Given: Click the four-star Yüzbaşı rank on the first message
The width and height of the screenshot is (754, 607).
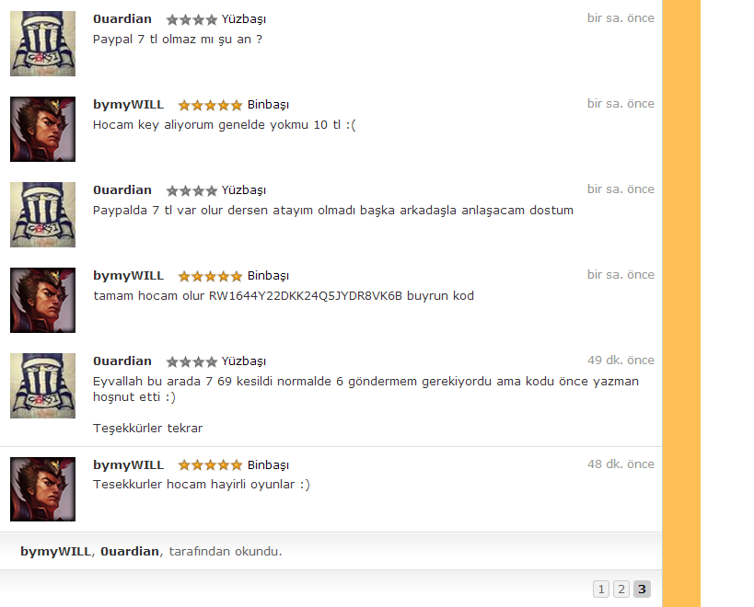Looking at the screenshot, I should (x=216, y=19).
